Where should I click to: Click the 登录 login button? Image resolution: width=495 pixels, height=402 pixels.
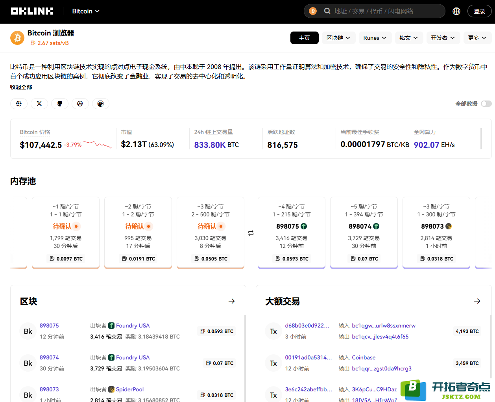click(479, 11)
